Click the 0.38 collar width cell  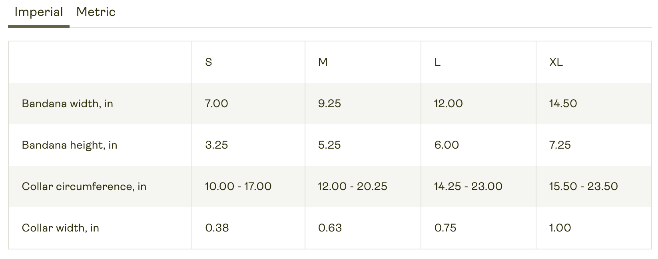tap(217, 228)
